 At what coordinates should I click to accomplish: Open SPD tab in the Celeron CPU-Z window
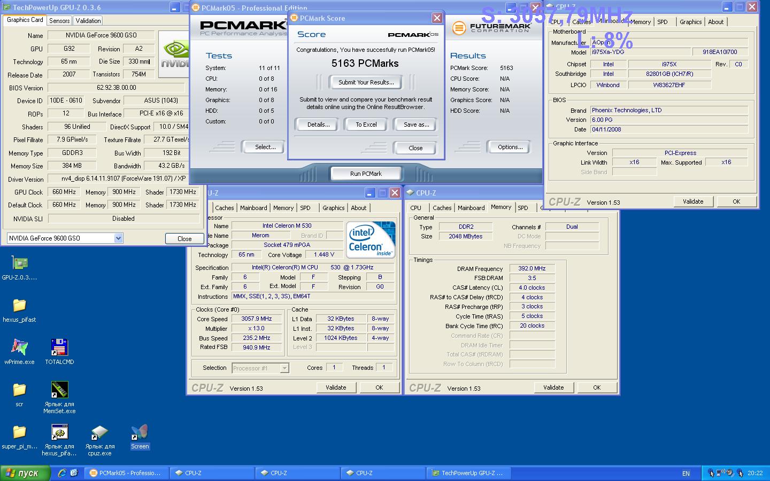[x=305, y=208]
